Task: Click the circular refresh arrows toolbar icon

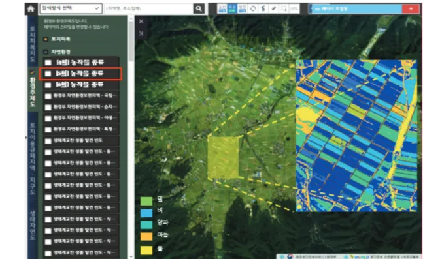Action: (253, 8)
